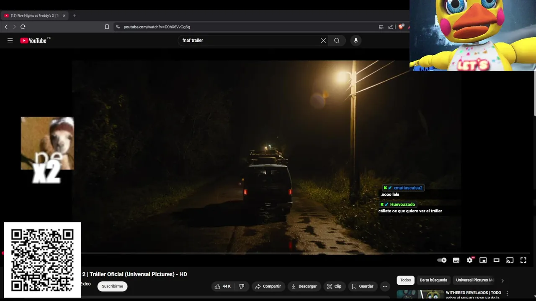Open WITHERED REVELADOS video title
The width and height of the screenshot is (536, 301).
click(474, 295)
